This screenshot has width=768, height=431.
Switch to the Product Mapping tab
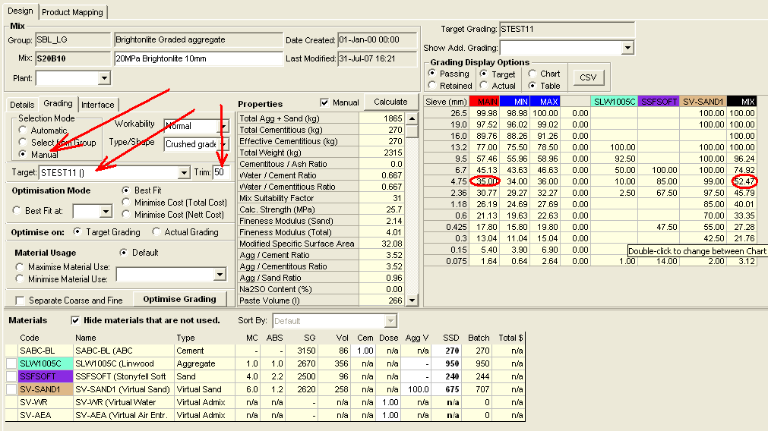[x=74, y=12]
